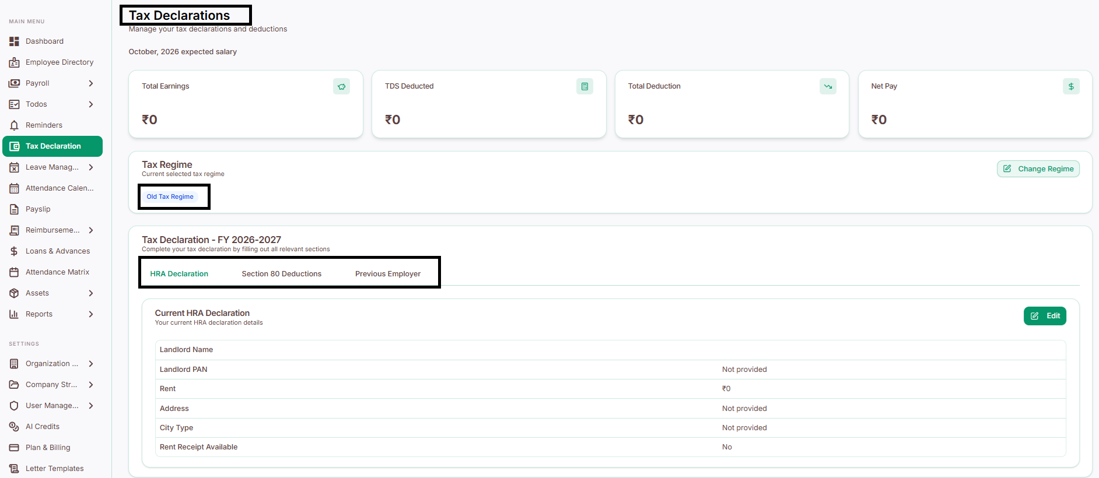Screen dimensions: 1099x478
Task: Expand the Assets submenu chevron
Action: 91,293
